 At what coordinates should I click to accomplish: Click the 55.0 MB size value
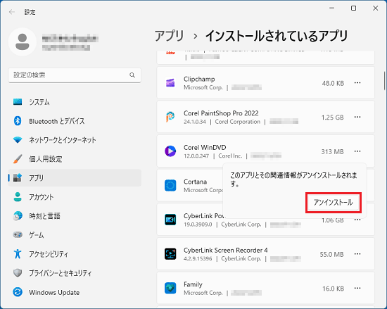pos(331,254)
